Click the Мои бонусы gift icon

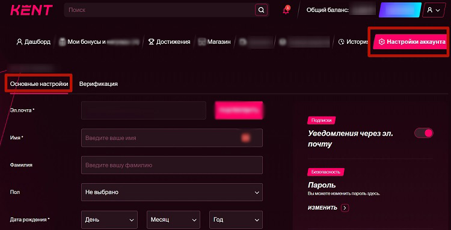click(x=62, y=42)
